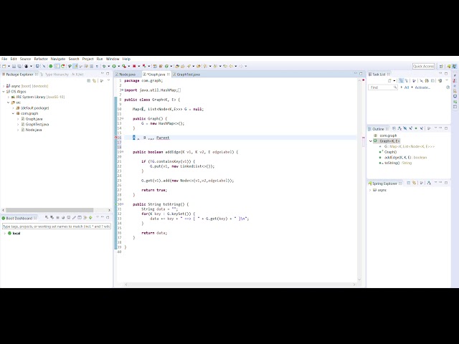Image resolution: width=459 pixels, height=344 pixels.
Task: Open the Refactor menu
Action: pos(41,59)
